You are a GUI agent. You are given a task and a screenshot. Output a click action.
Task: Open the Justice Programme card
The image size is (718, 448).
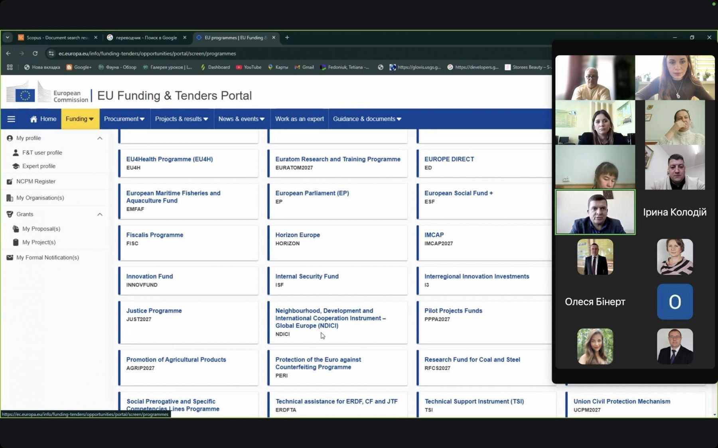tap(188, 322)
